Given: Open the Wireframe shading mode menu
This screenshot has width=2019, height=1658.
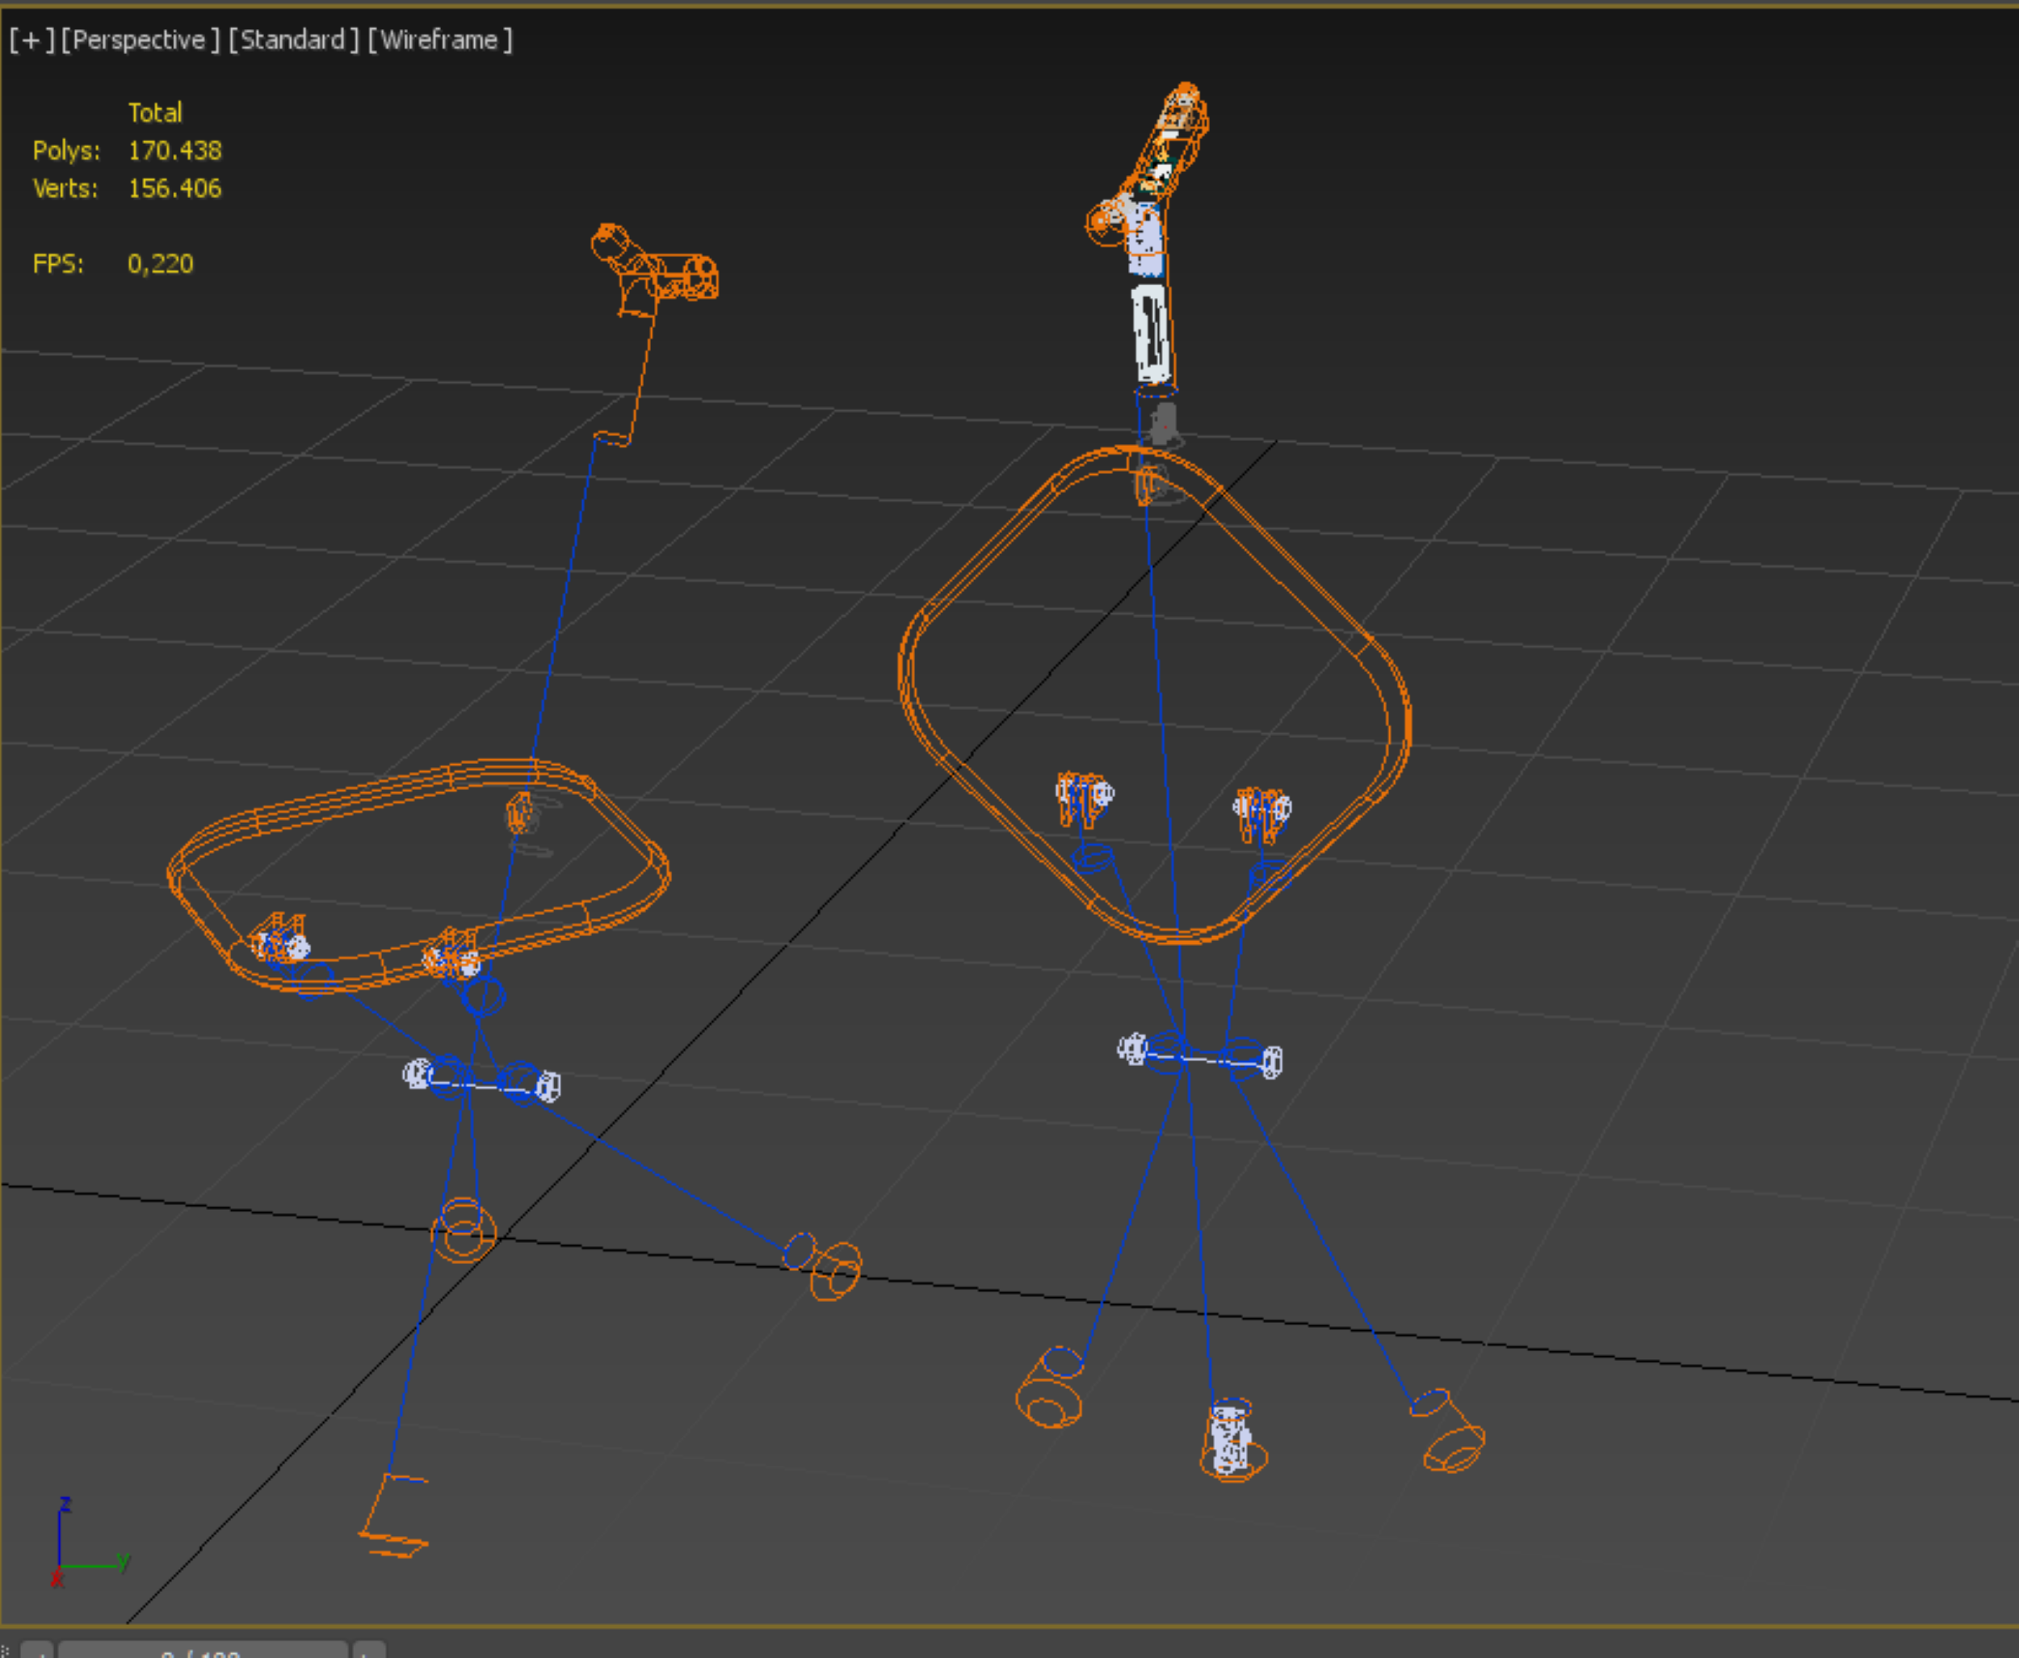Looking at the screenshot, I should click(x=440, y=40).
